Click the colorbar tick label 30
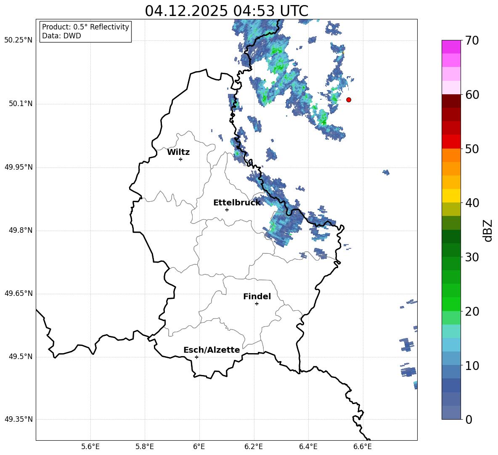Image resolution: width=498 pixels, height=455 pixels. pyautogui.click(x=472, y=257)
